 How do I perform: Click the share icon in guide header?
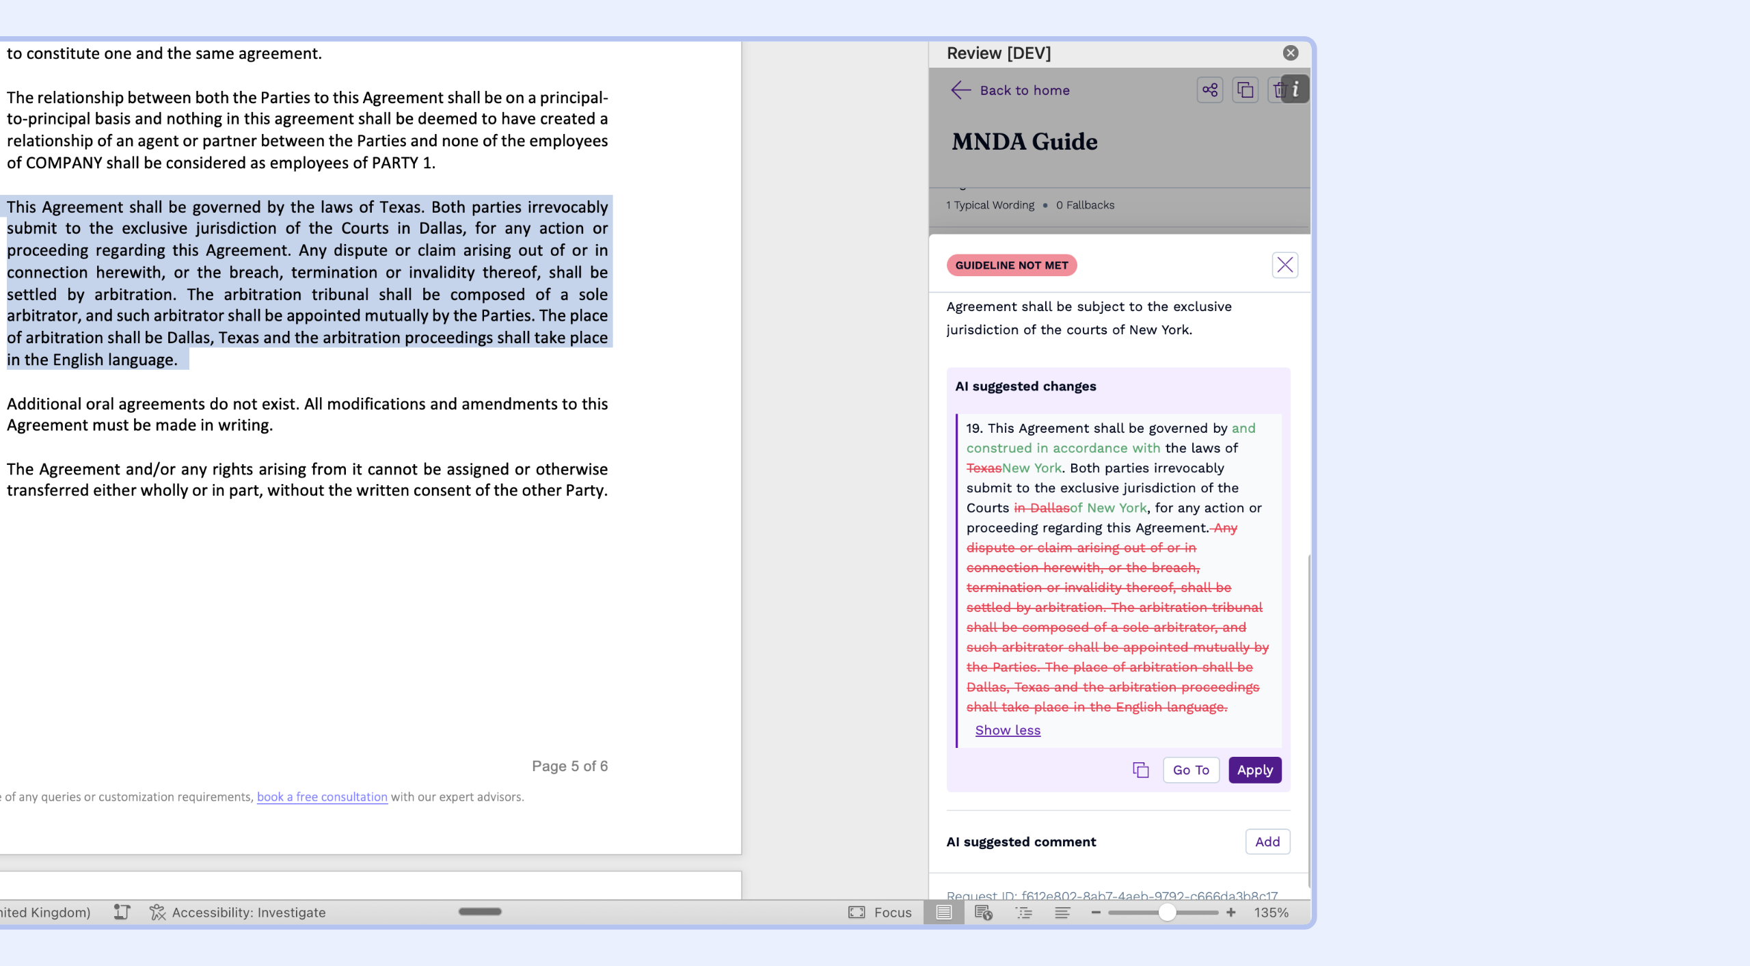click(x=1209, y=90)
